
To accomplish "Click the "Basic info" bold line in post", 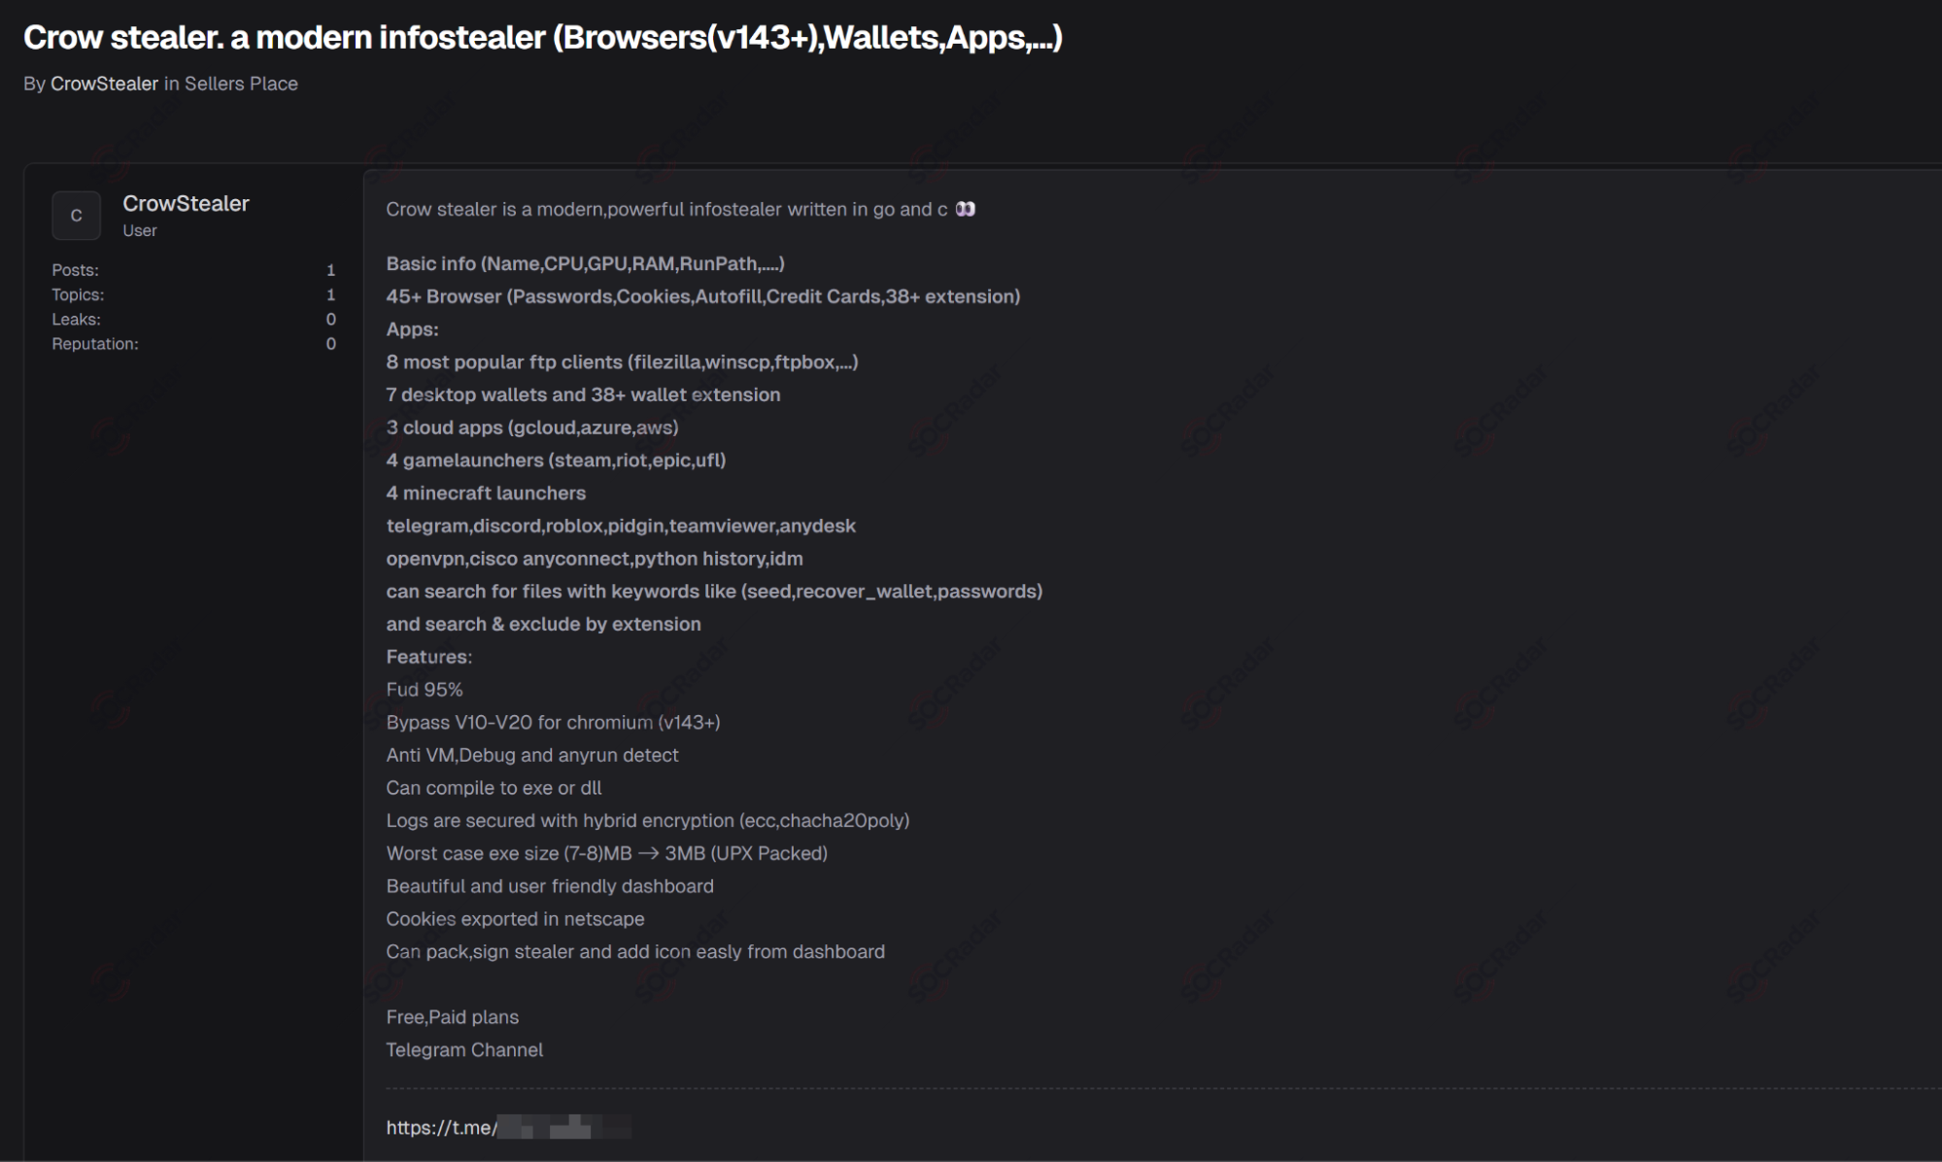I will tap(584, 263).
